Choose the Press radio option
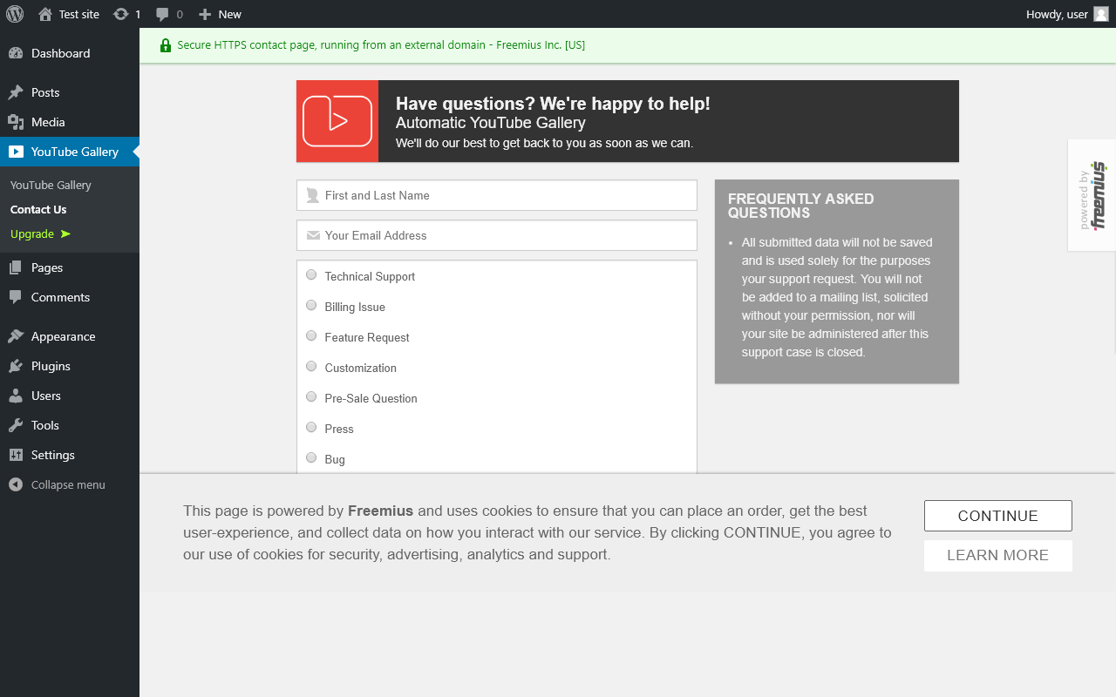This screenshot has height=697, width=1116. pyautogui.click(x=311, y=428)
